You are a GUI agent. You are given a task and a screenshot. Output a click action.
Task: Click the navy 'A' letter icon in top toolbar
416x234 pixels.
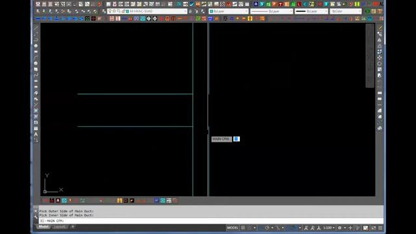tap(255, 4)
